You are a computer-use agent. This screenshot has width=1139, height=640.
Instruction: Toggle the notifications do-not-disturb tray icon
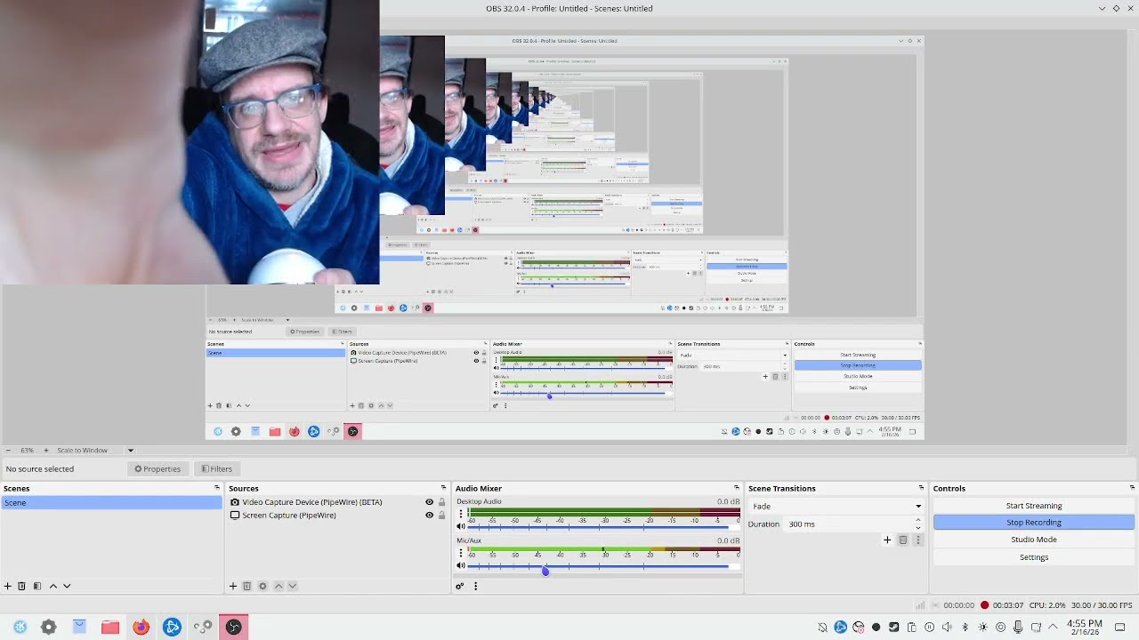pyautogui.click(x=822, y=627)
